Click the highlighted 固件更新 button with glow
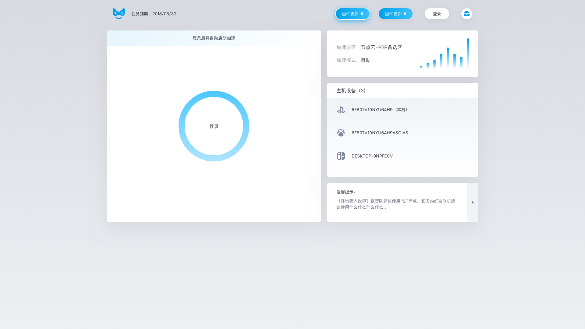585x329 pixels. point(353,14)
